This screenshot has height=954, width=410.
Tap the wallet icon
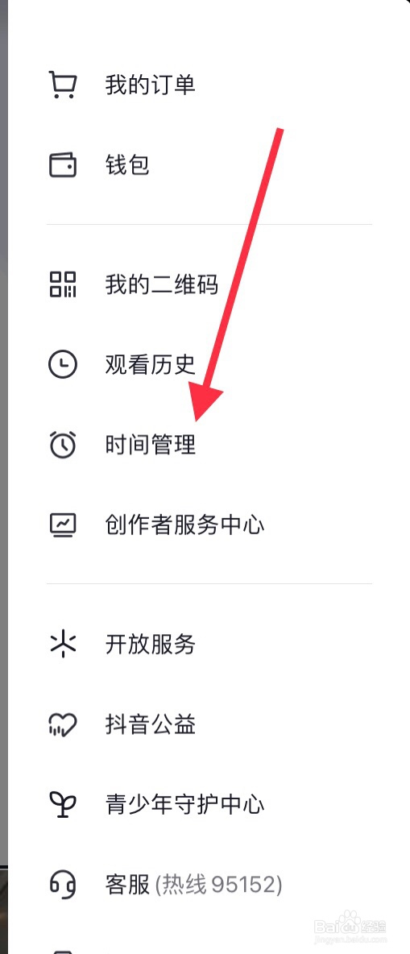(x=63, y=165)
